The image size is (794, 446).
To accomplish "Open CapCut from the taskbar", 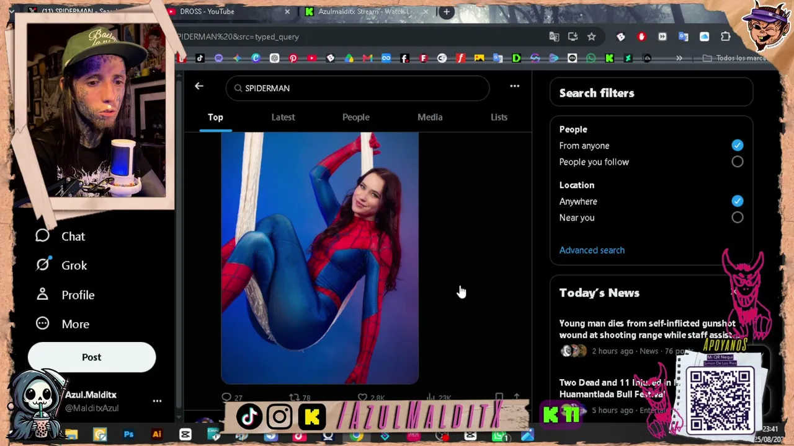I will click(x=185, y=435).
